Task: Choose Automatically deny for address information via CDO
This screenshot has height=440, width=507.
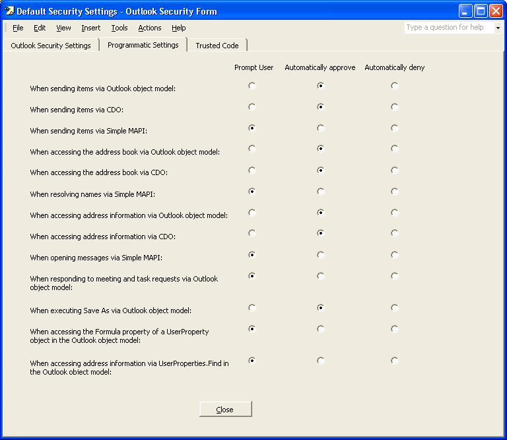Action: 394,233
